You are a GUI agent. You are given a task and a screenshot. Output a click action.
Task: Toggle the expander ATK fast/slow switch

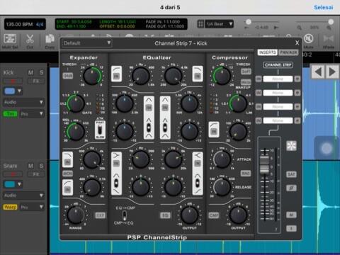(x=100, y=130)
